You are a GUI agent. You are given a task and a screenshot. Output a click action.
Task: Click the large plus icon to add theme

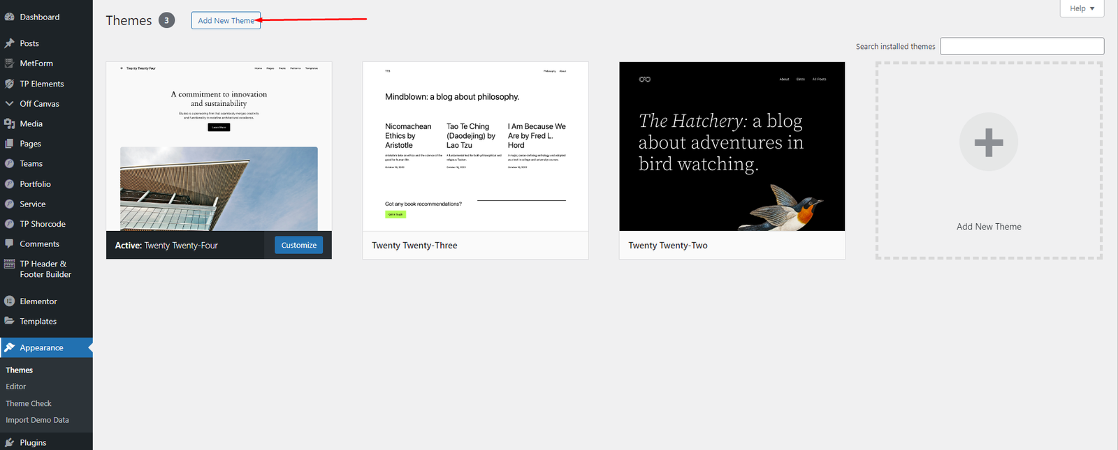pos(988,142)
